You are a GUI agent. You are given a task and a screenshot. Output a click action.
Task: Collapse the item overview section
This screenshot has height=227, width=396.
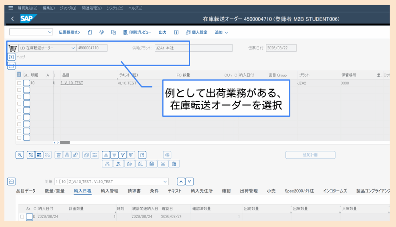[11, 66]
